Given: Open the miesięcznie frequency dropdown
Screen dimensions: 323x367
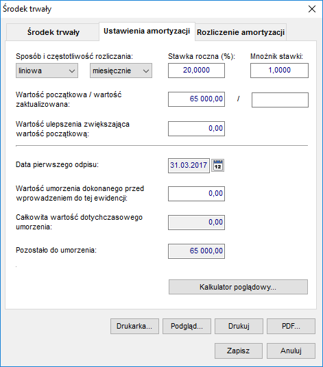Looking at the screenshot, I should point(121,71).
